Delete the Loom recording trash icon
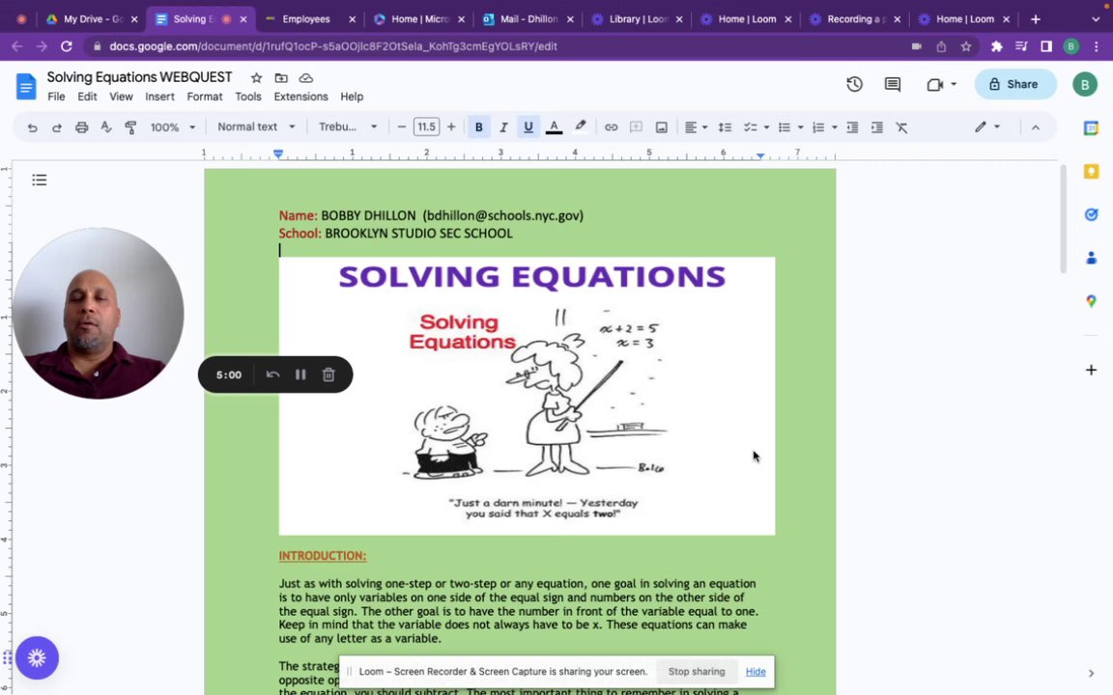 (x=328, y=375)
